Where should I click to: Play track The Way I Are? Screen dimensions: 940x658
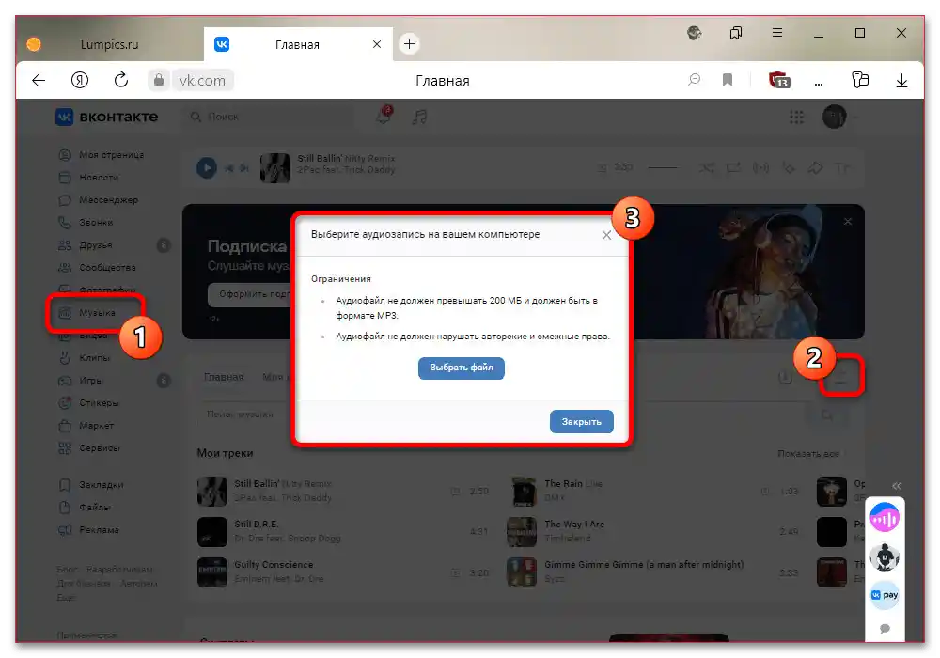522,531
